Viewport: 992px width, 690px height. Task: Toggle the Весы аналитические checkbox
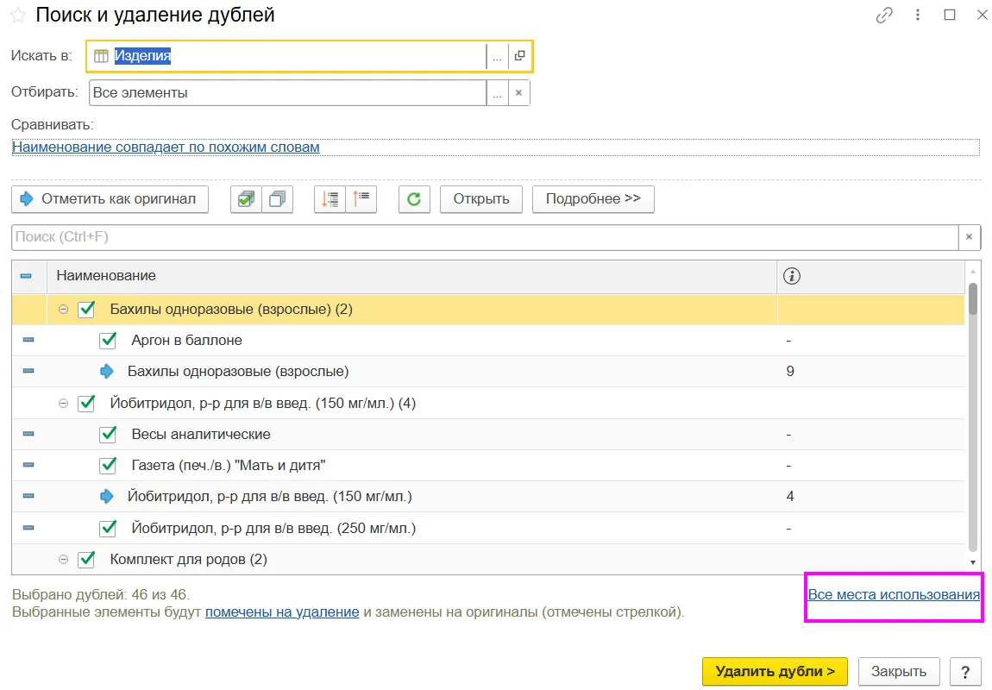[x=108, y=434]
